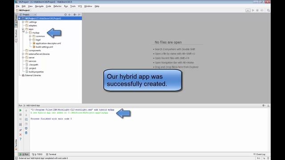Open the Favorites side tab
This screenshot has height=160, width=285.
click(16, 144)
